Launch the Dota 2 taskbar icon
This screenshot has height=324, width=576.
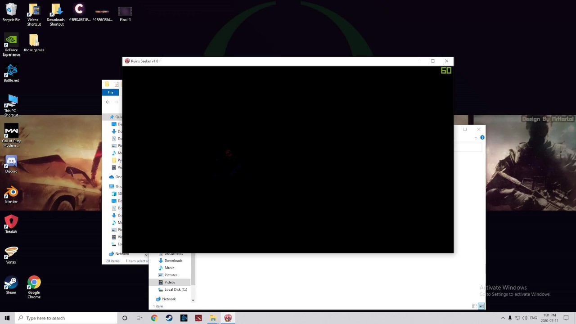coord(198,318)
